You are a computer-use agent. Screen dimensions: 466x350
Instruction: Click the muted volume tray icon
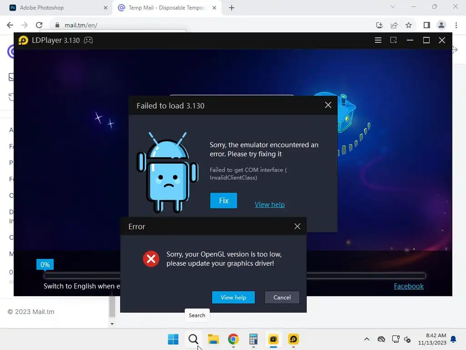407,339
